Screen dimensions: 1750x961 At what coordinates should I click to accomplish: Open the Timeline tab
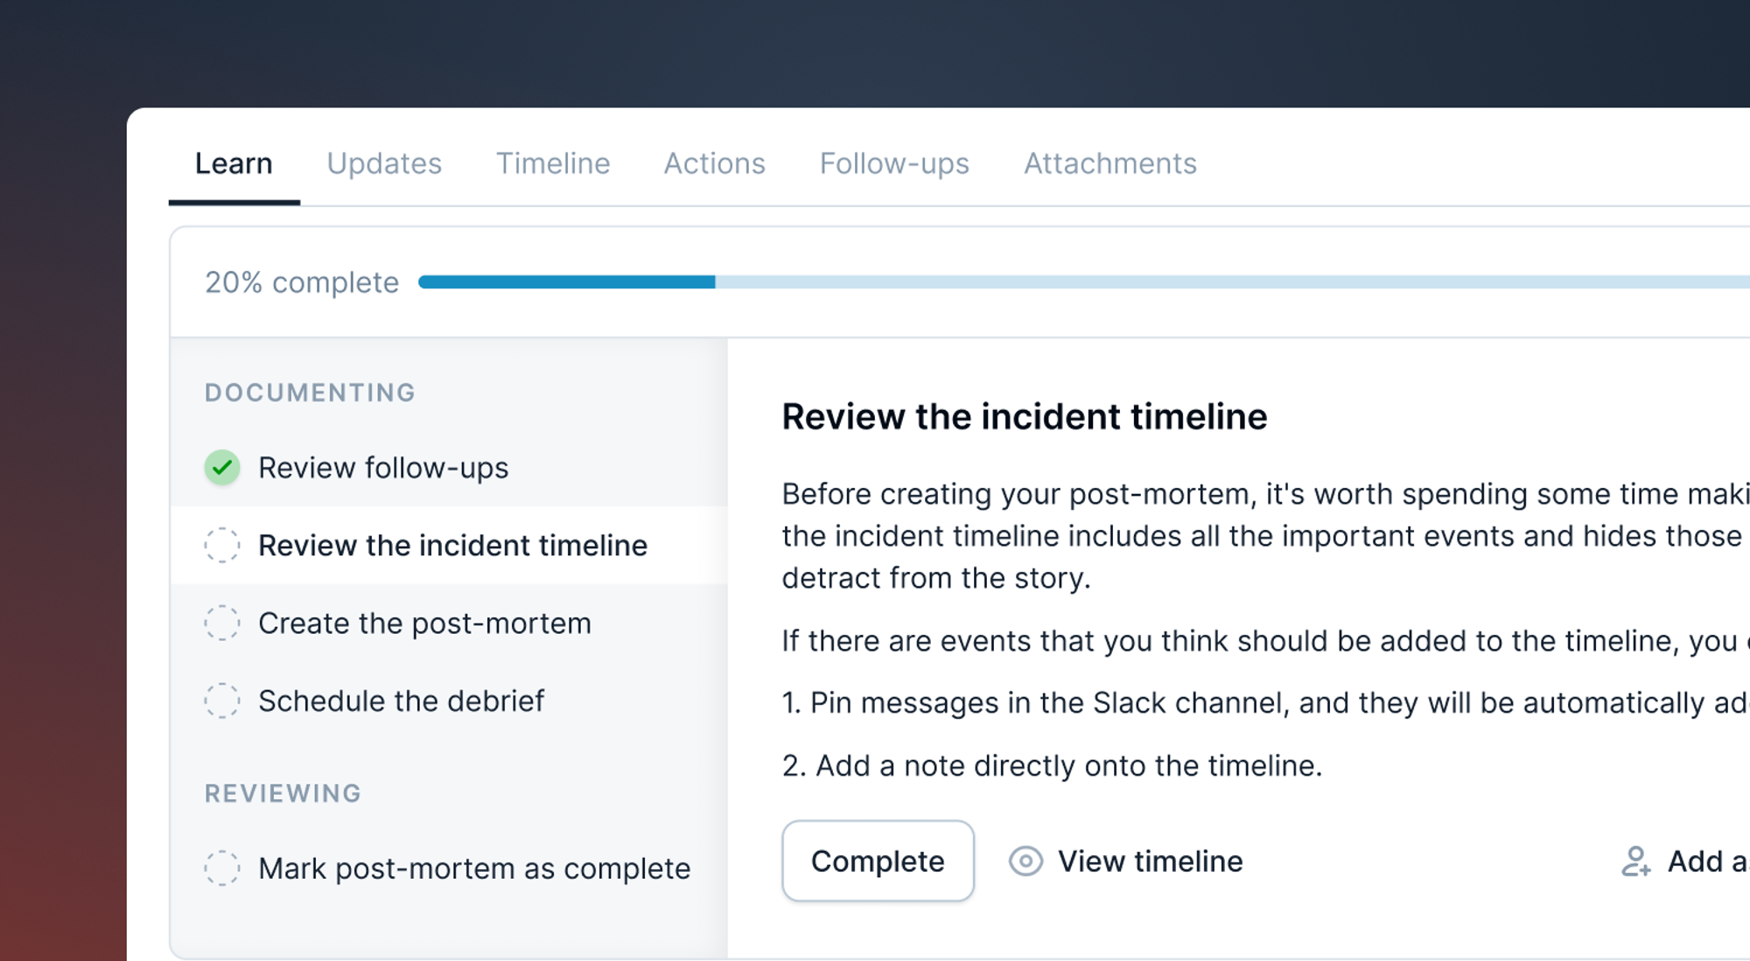[553, 164]
